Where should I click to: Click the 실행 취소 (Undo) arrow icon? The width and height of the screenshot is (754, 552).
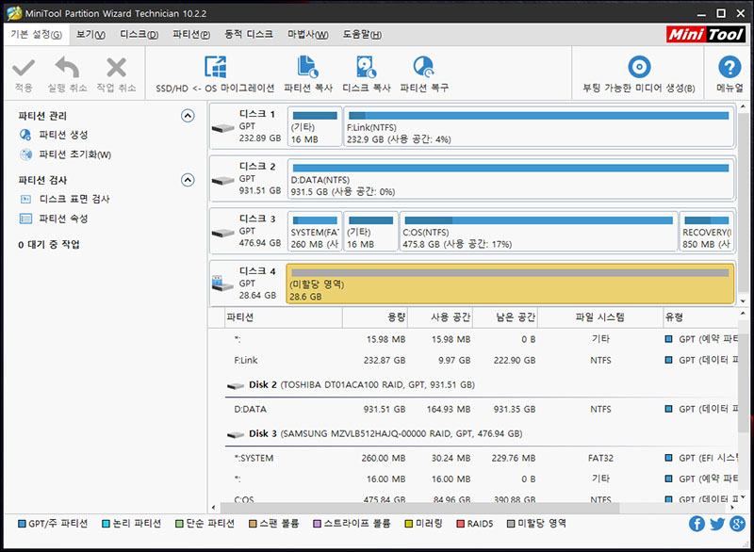pyautogui.click(x=67, y=67)
